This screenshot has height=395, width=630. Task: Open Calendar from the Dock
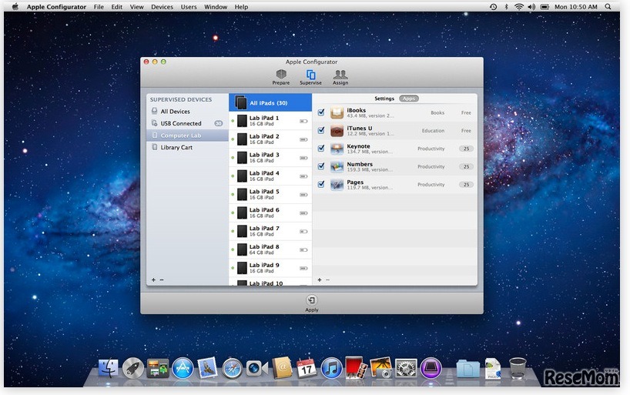click(x=307, y=368)
